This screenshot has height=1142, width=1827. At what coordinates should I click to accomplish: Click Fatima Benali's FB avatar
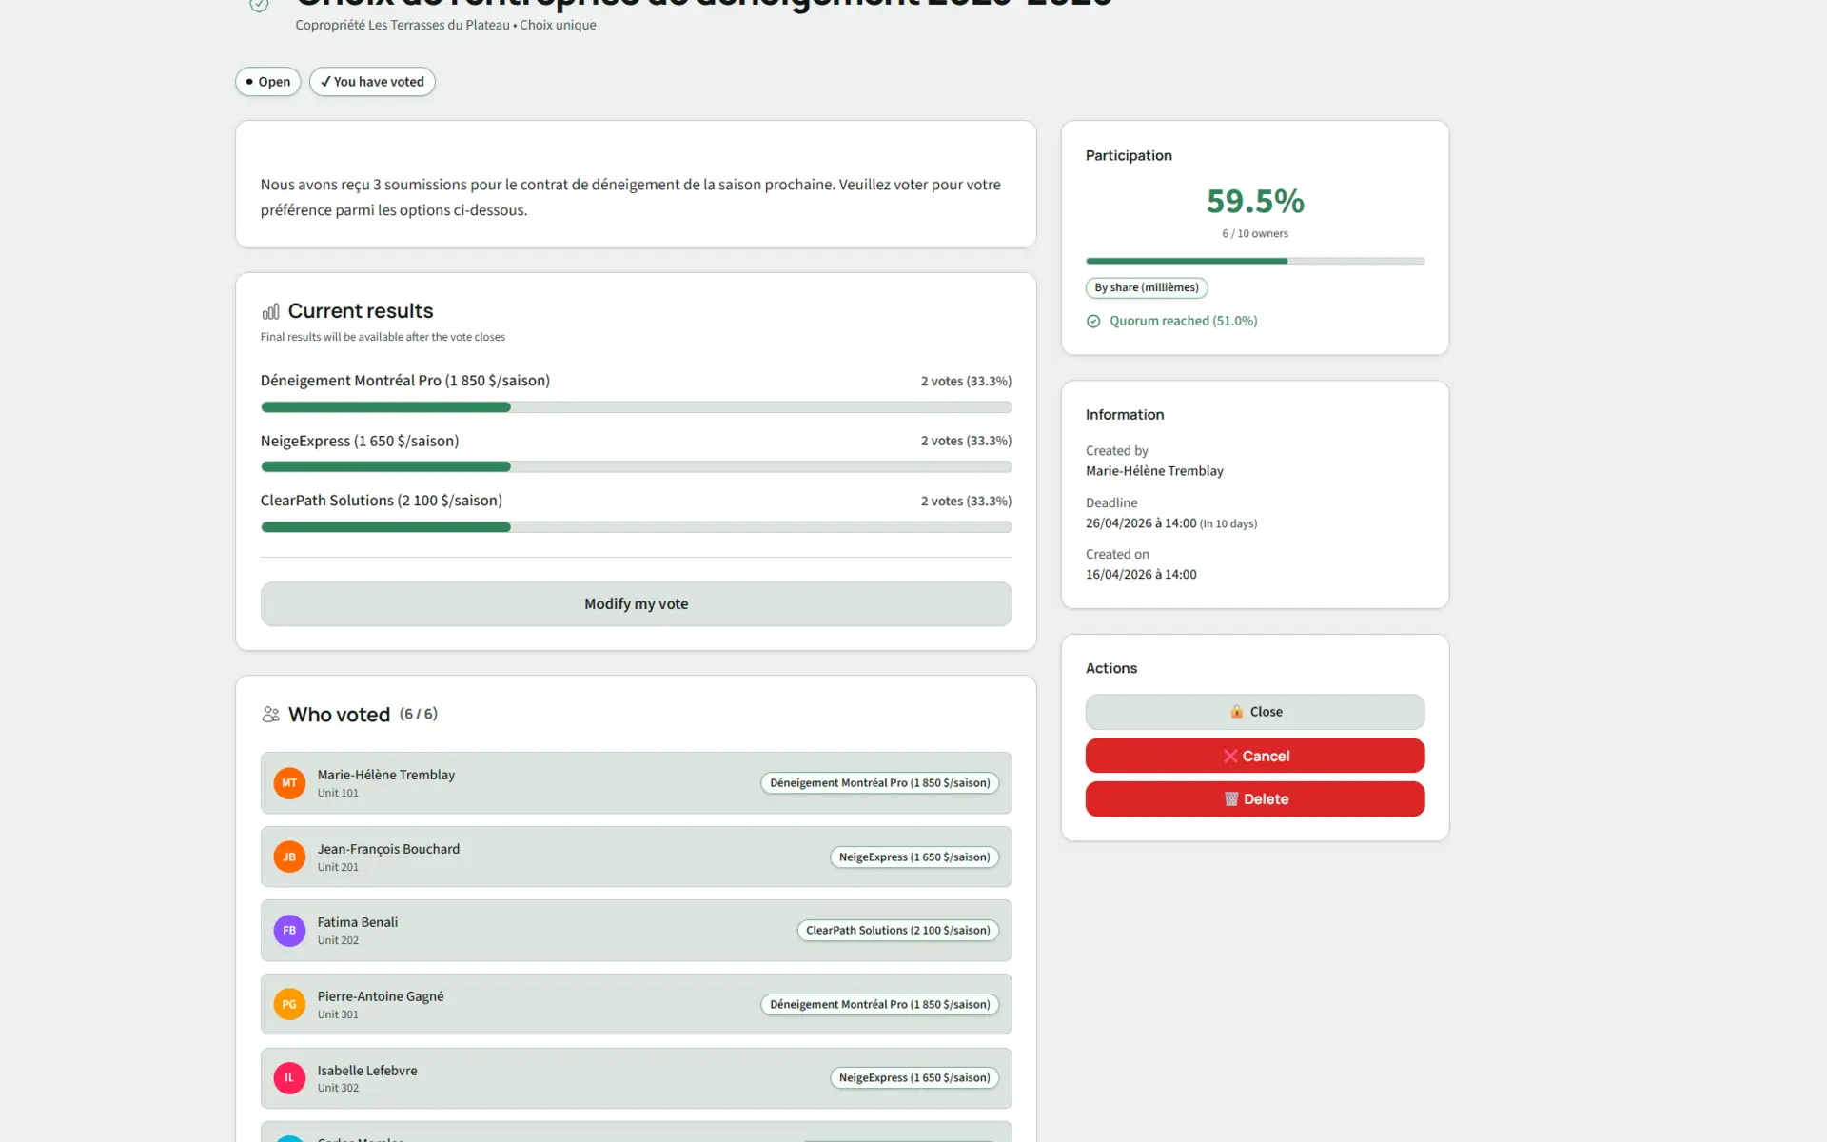click(288, 930)
